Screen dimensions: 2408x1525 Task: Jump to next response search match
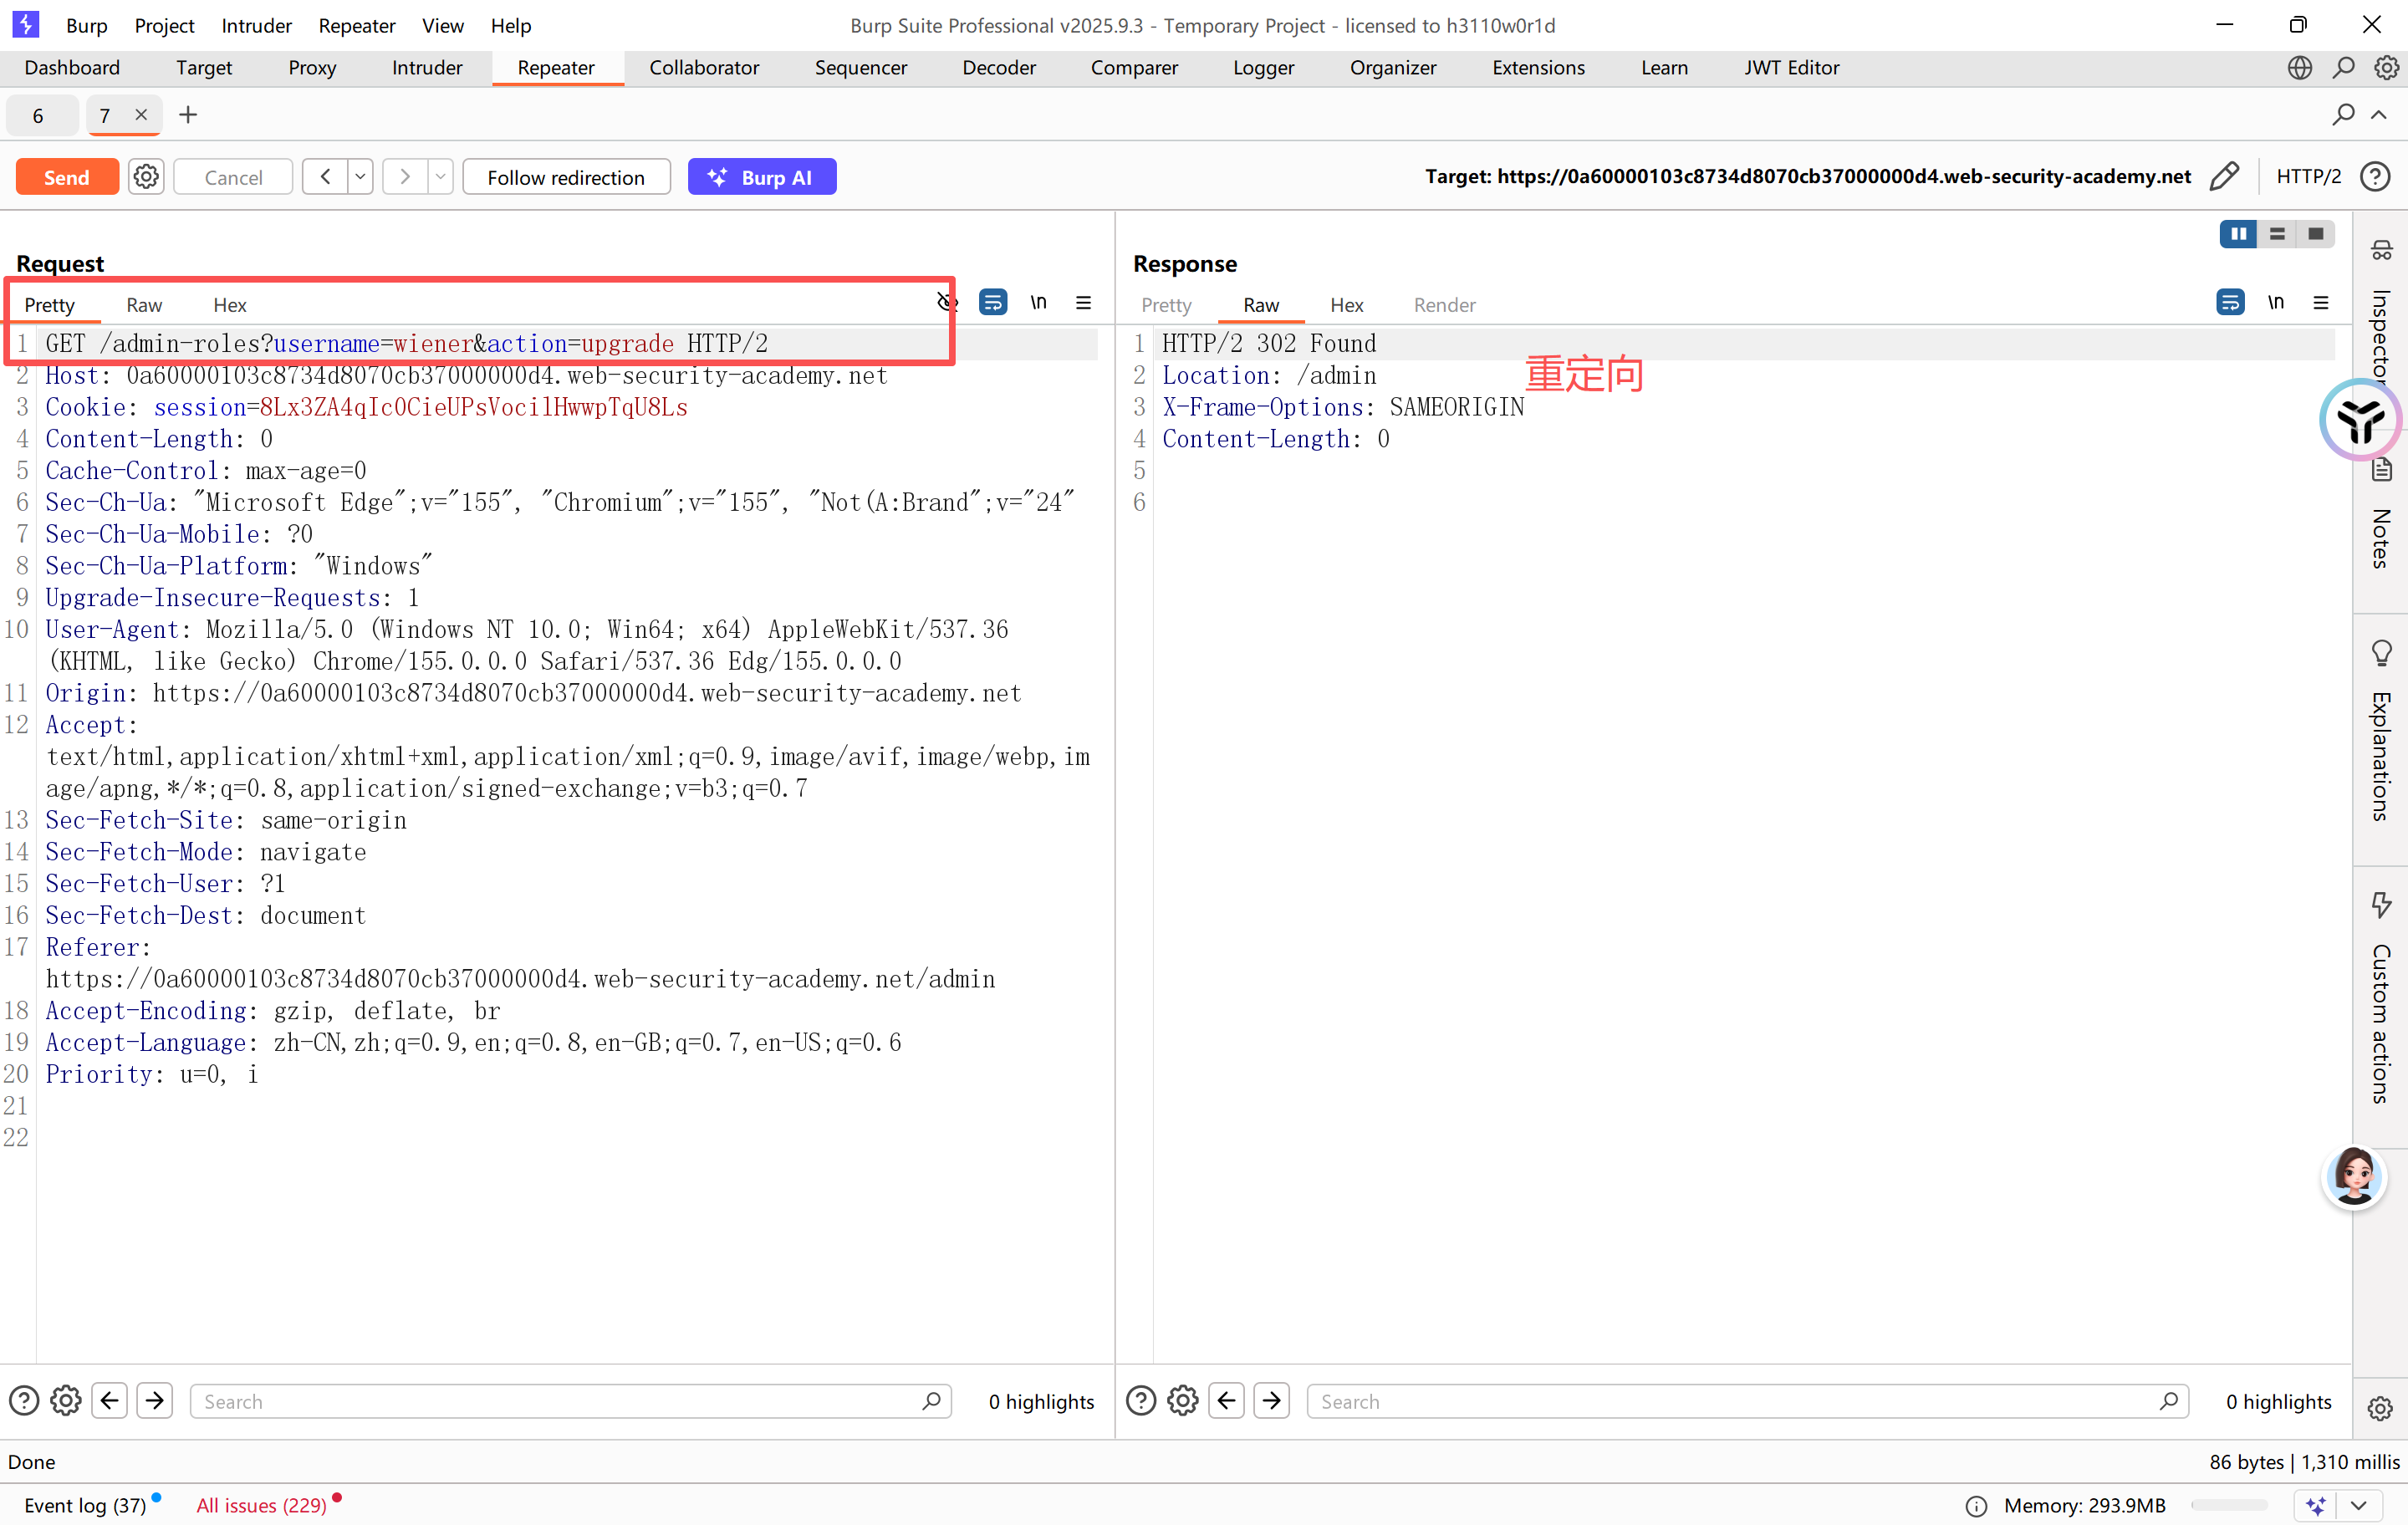coord(1271,1401)
